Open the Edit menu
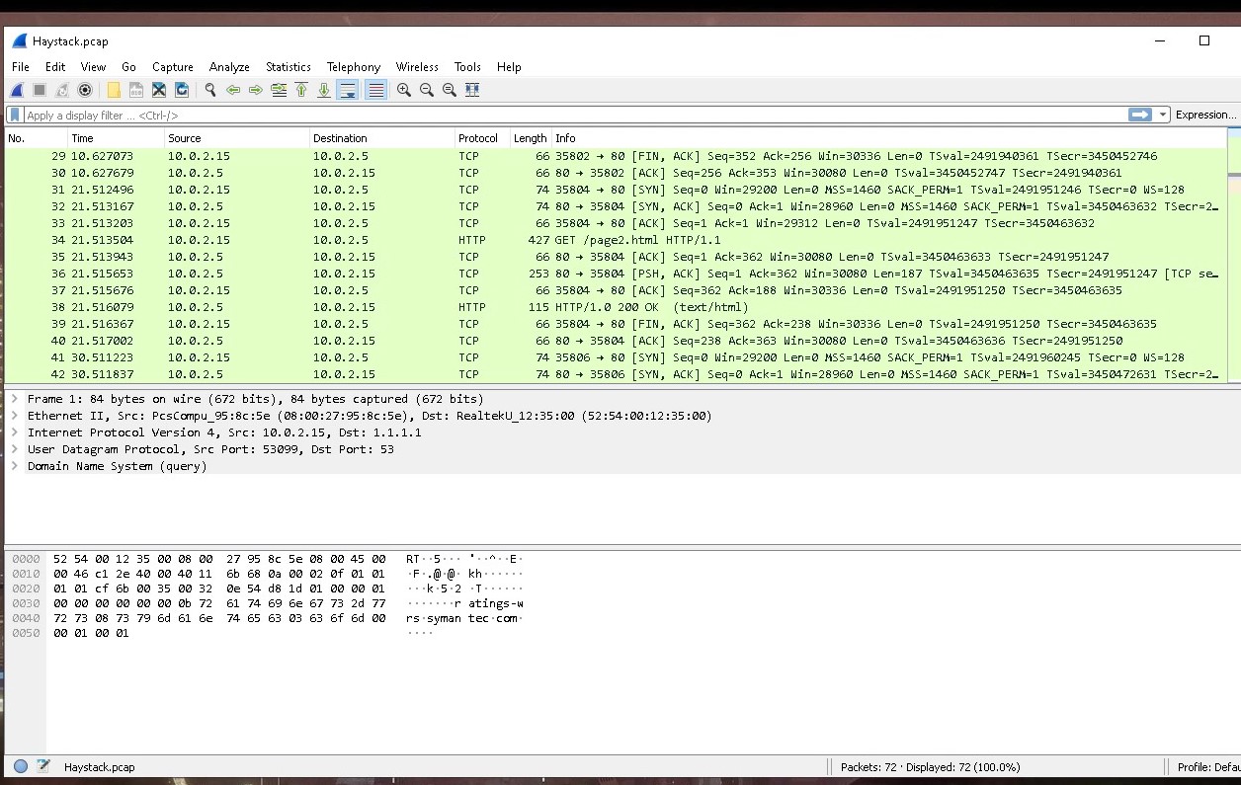 [55, 67]
